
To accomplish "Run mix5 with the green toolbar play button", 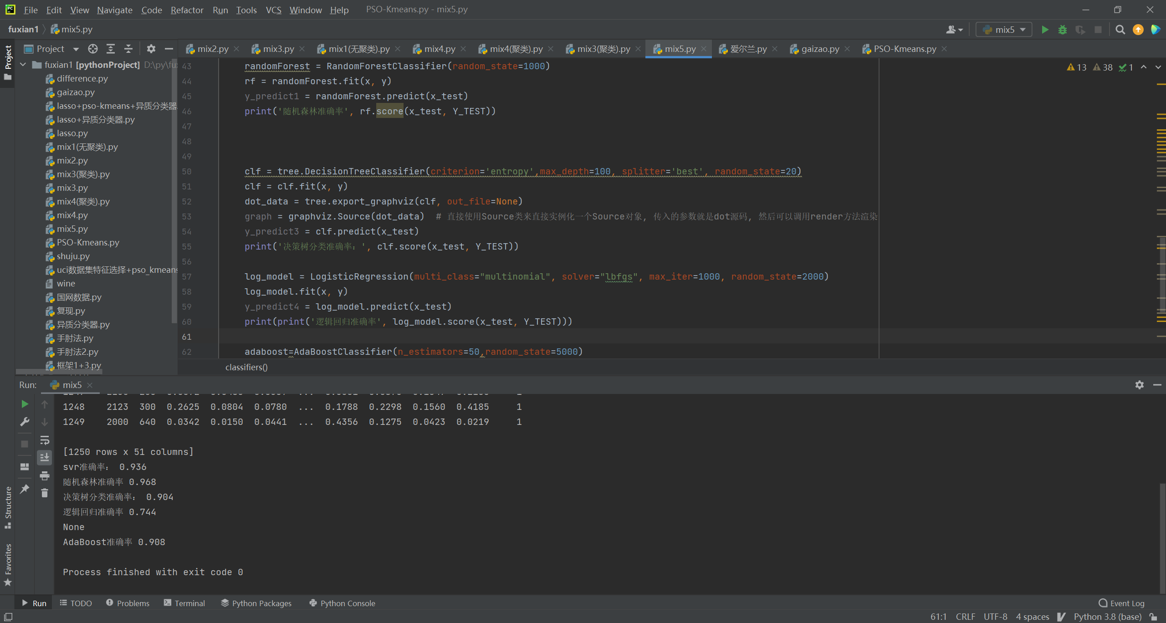I will click(x=1045, y=30).
